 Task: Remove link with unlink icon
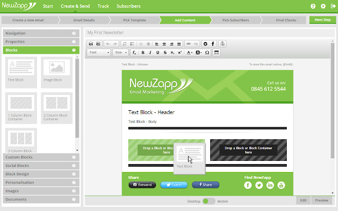click(196, 44)
